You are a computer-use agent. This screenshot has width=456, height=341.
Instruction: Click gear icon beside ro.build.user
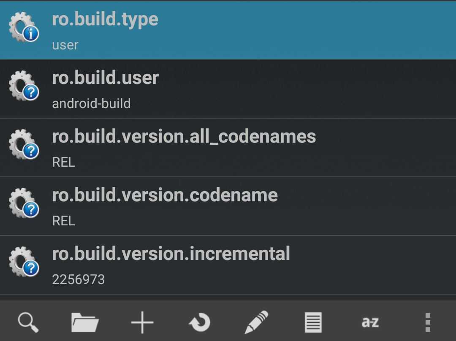tap(24, 87)
